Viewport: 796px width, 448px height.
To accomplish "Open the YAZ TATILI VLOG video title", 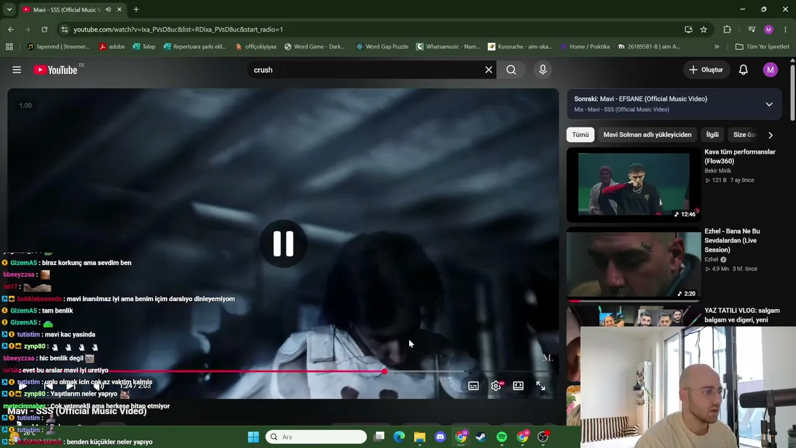I will tap(742, 315).
